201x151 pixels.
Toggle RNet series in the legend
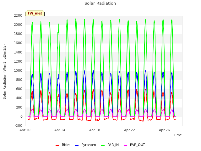tap(63, 145)
